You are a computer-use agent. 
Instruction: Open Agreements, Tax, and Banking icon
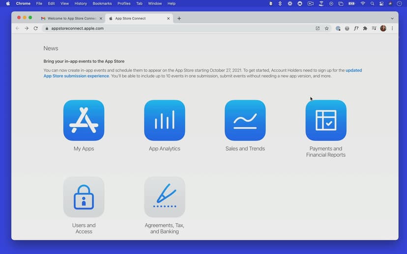point(164,197)
